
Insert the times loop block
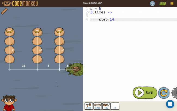coord(97,106)
